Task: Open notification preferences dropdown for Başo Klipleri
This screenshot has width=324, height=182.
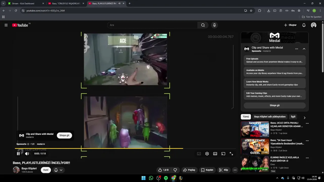Action: [x=58, y=170]
